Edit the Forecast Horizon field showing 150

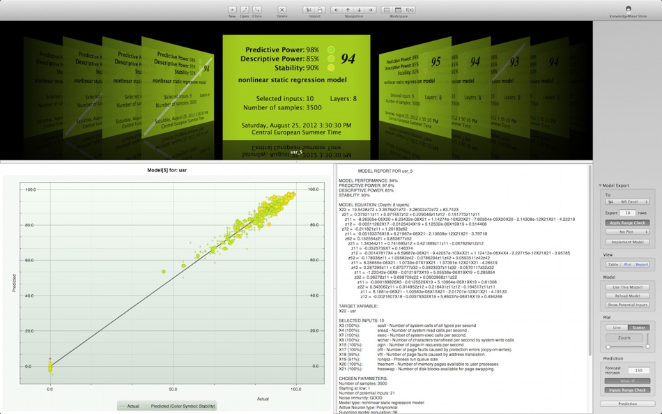[x=638, y=371]
